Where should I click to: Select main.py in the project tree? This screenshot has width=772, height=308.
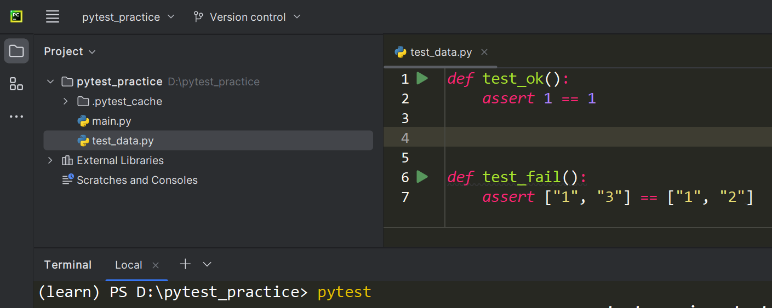point(111,121)
